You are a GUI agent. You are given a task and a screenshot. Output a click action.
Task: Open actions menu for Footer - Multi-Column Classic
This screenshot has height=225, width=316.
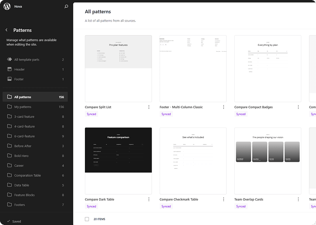(224, 107)
